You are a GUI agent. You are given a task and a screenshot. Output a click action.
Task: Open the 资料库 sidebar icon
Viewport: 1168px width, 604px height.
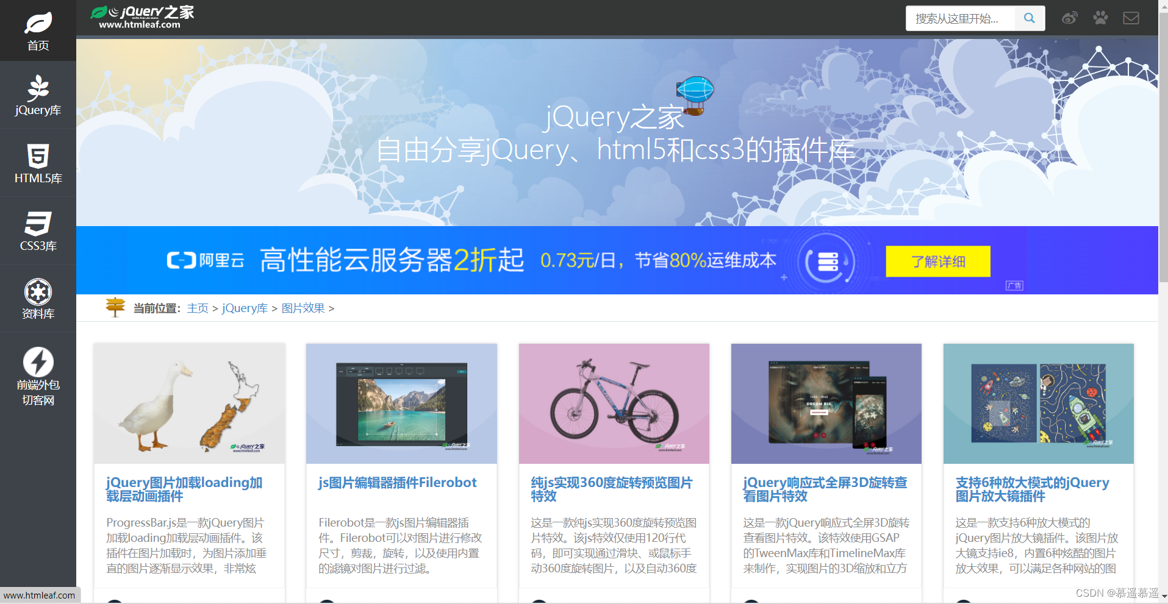tap(38, 292)
